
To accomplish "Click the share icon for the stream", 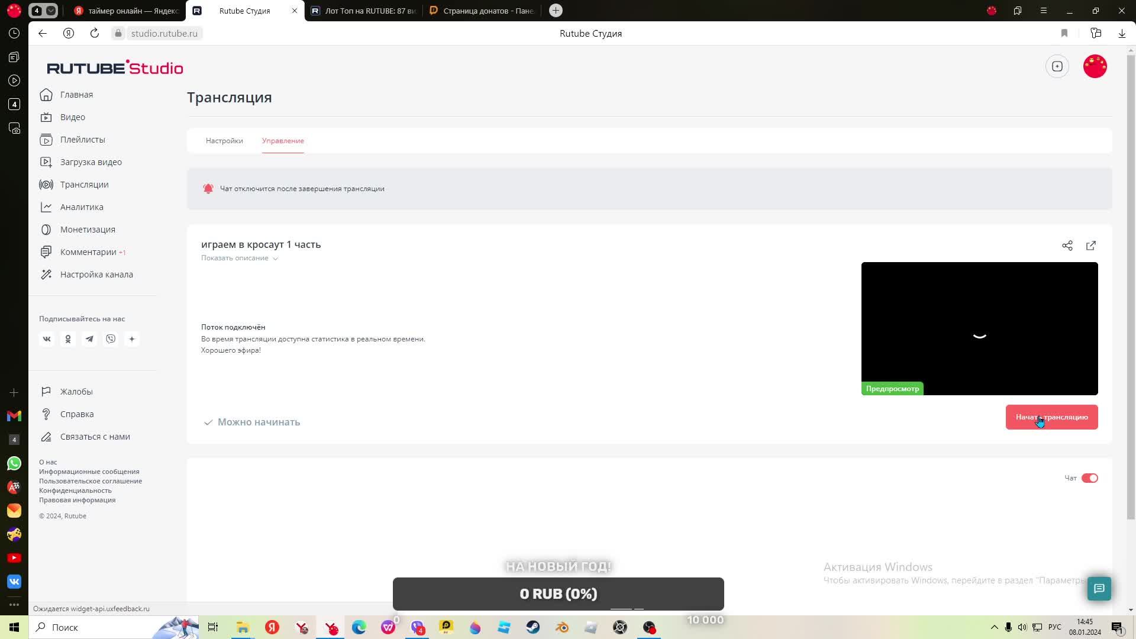I will (x=1067, y=246).
